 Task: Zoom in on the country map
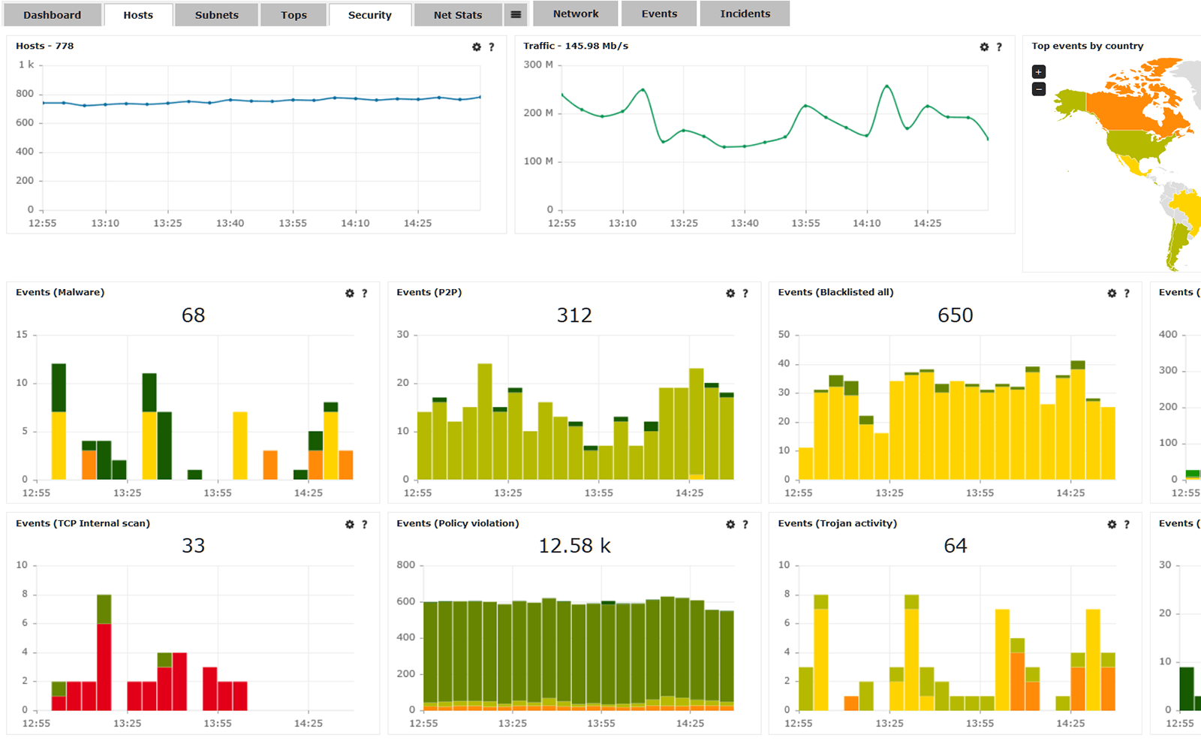1039,72
